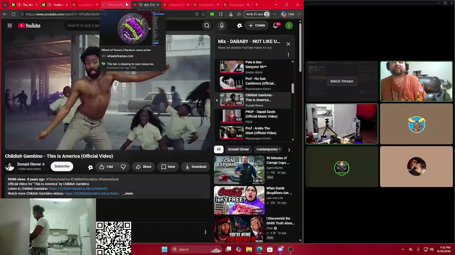Open Microsoft Store from the taskbar

[270, 249]
